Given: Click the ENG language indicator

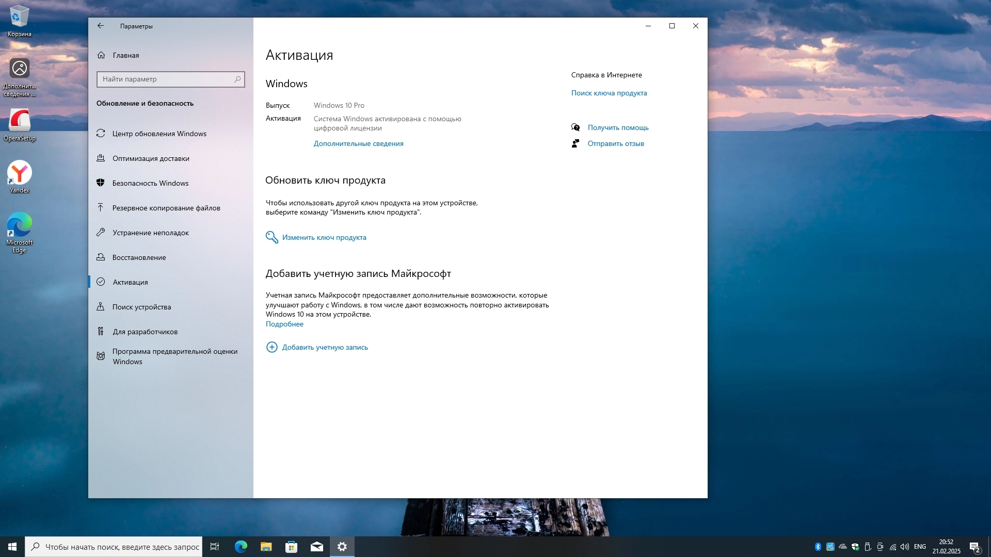Looking at the screenshot, I should 920,547.
